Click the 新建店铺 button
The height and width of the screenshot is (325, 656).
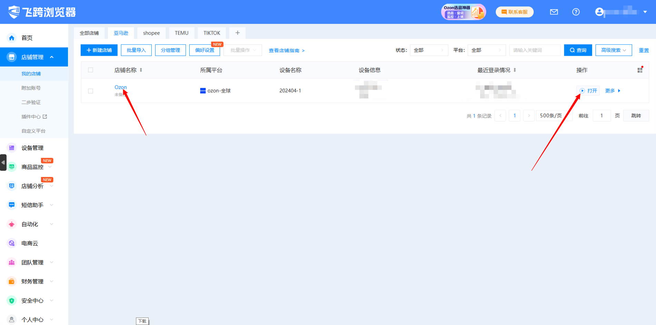pos(99,50)
